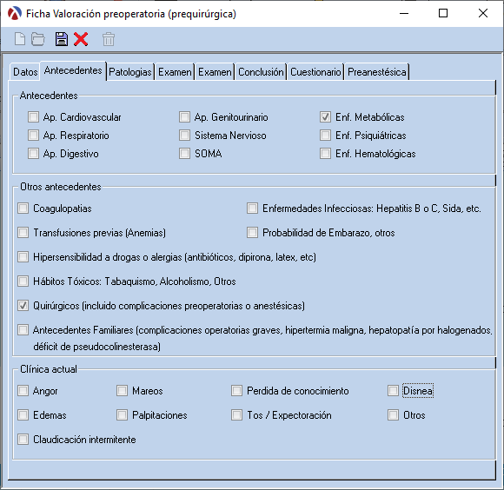Check the Angor checkbox
The image size is (504, 490).
click(x=23, y=391)
